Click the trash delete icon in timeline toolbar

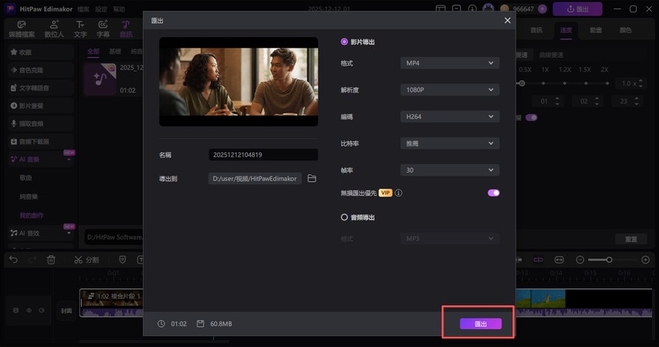click(x=51, y=260)
